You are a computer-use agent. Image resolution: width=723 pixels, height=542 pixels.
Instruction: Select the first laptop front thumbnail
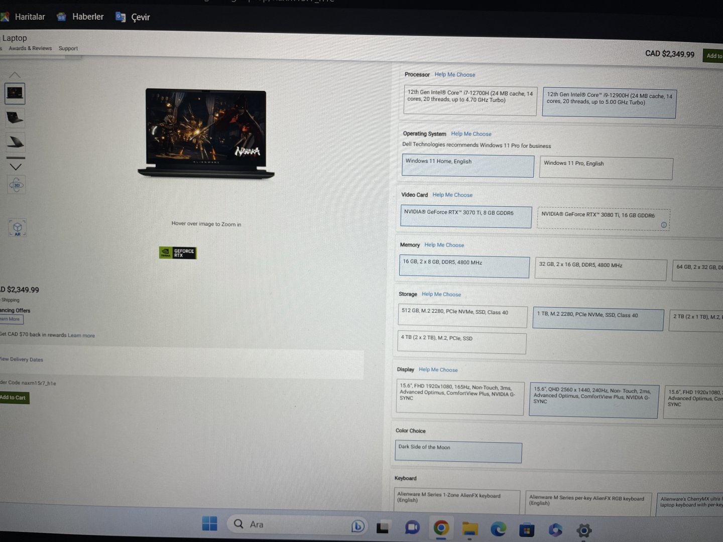pos(15,93)
